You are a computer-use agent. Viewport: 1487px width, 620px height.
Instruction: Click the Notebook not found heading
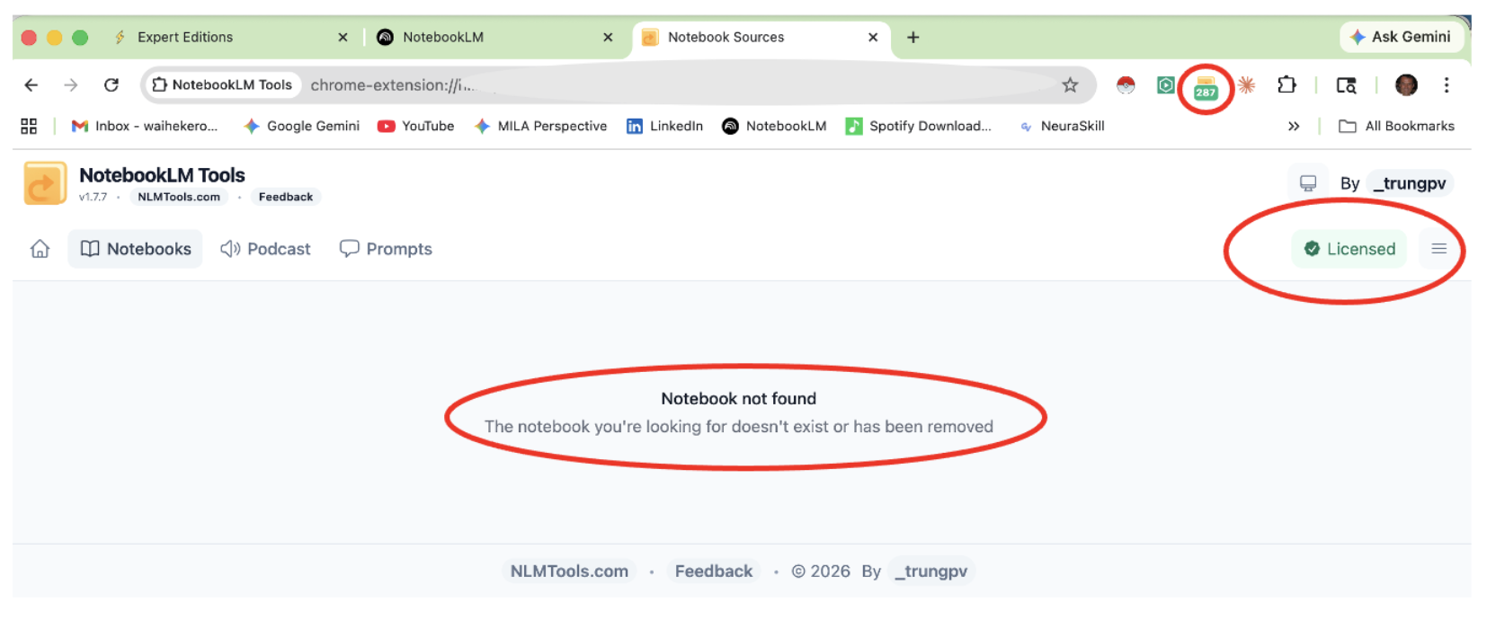click(x=739, y=399)
